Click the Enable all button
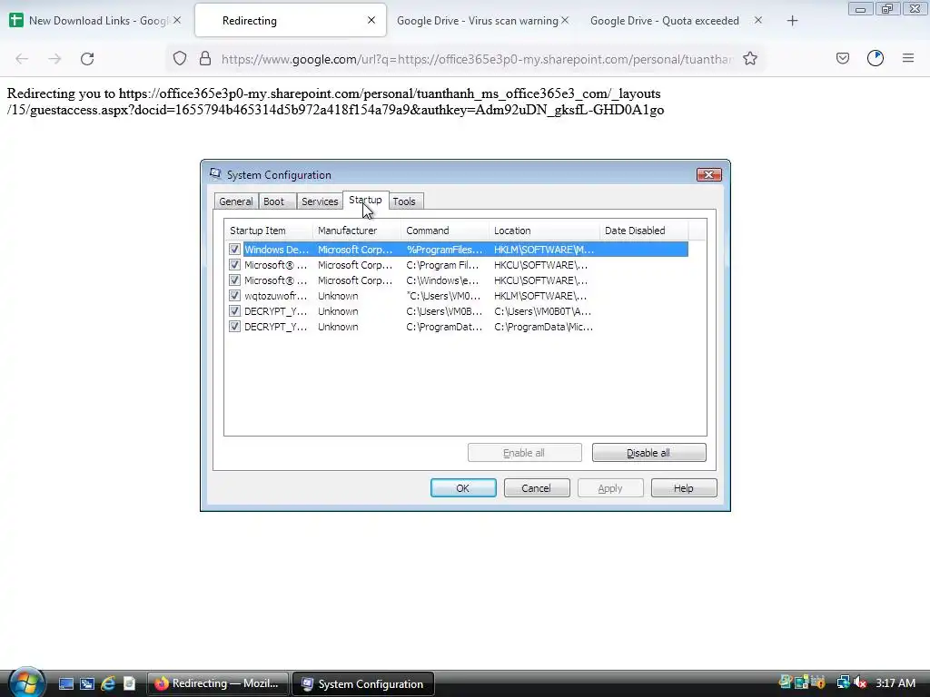The image size is (930, 697). point(524,453)
